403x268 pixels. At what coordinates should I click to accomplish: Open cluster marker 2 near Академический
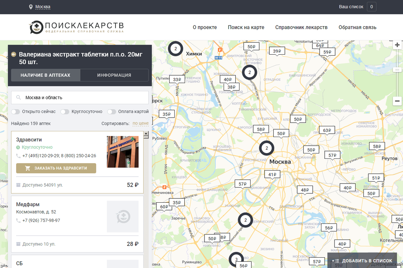245,220
